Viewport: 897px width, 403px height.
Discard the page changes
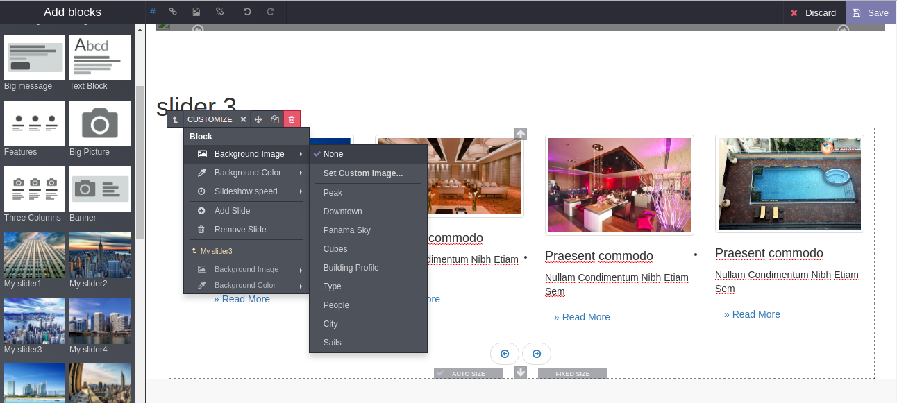[x=813, y=12]
